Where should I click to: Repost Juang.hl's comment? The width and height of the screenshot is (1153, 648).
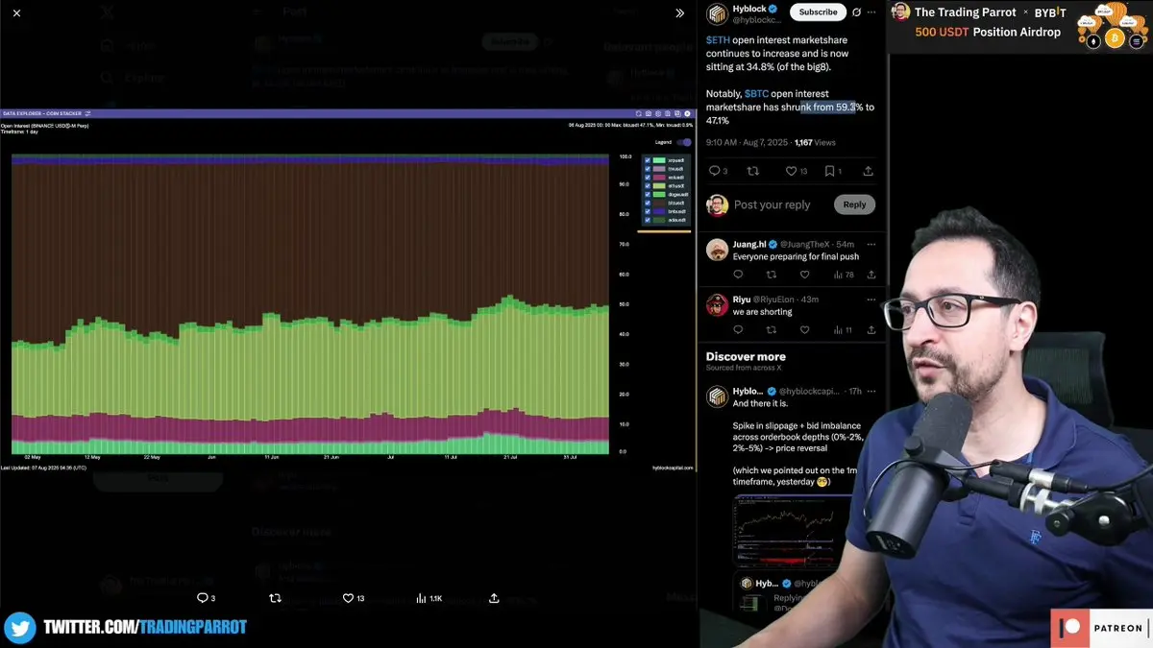(772, 275)
